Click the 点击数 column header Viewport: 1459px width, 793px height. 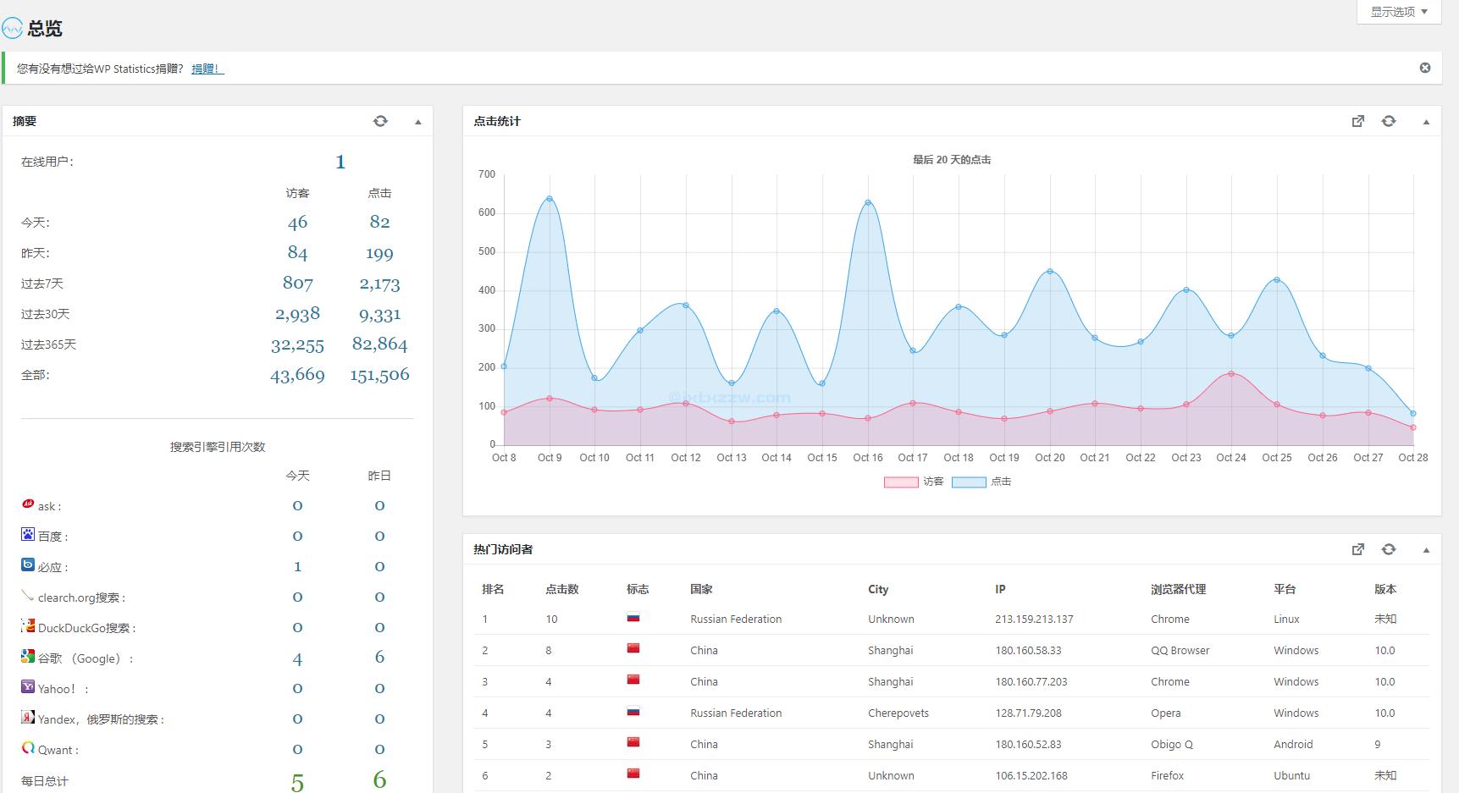pos(561,589)
